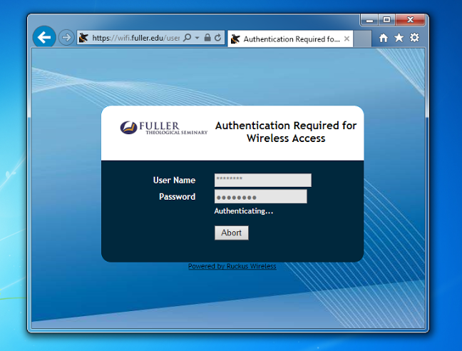The width and height of the screenshot is (462, 351).
Task: Open a new tab with the blank tab button
Action: [362, 39]
